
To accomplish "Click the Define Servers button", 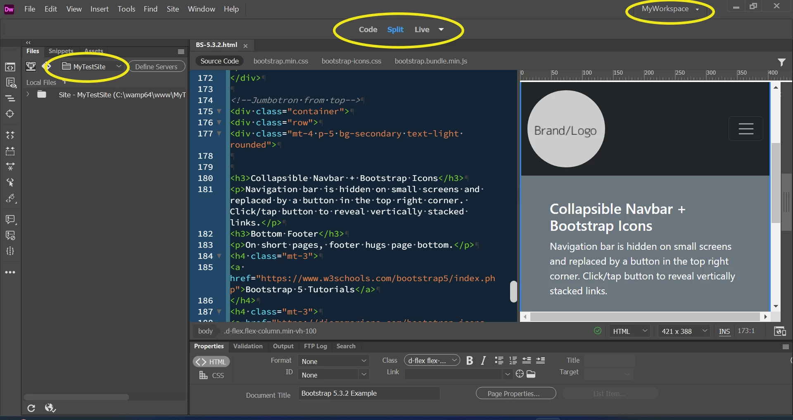I will [x=156, y=66].
